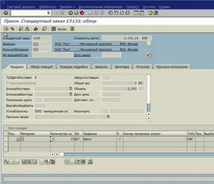
Task: Switch to the Причина отклонения tab
Action: point(172,67)
